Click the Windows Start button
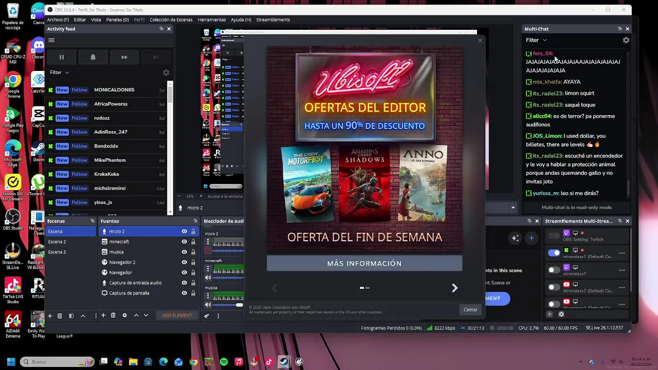The width and height of the screenshot is (658, 370). click(11, 362)
